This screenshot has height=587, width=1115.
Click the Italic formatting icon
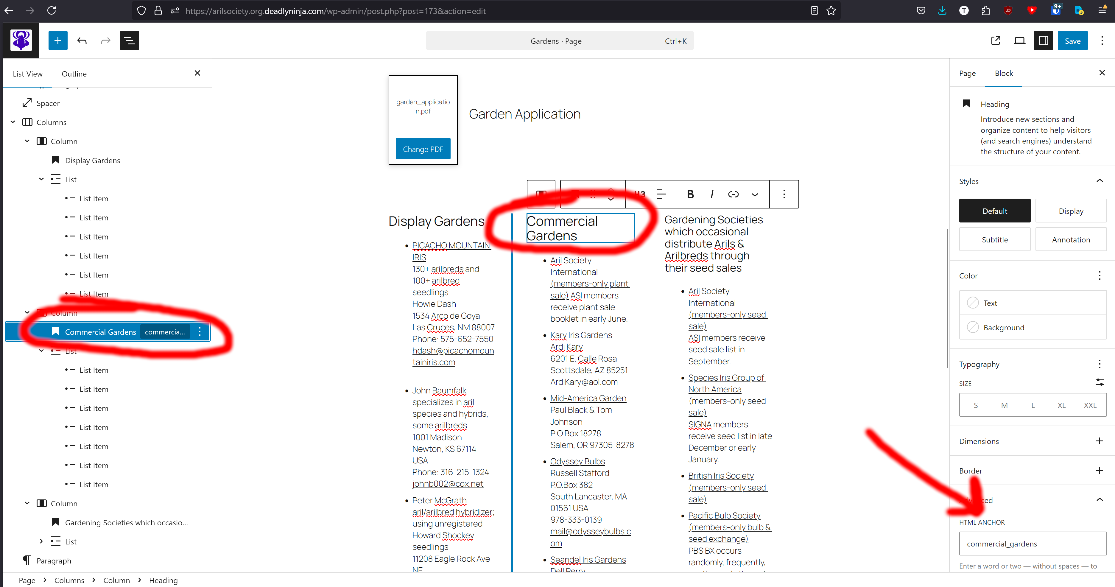pyautogui.click(x=711, y=194)
